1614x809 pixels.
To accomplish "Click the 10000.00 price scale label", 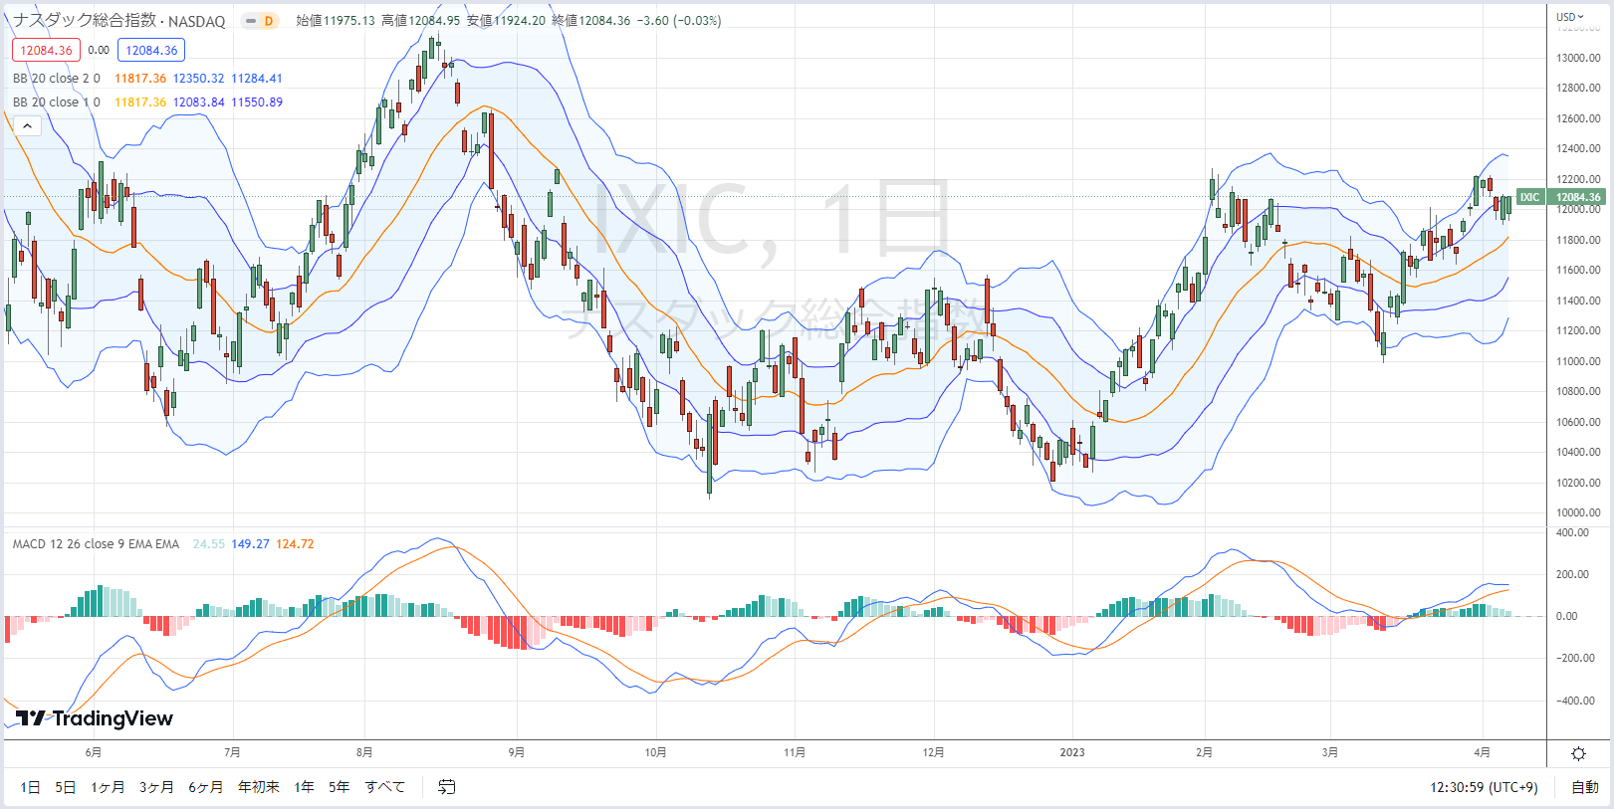I will tap(1578, 513).
